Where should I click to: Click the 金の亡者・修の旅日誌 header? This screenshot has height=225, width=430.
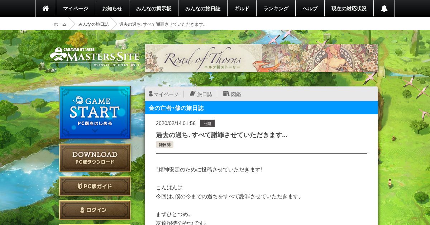pos(262,108)
